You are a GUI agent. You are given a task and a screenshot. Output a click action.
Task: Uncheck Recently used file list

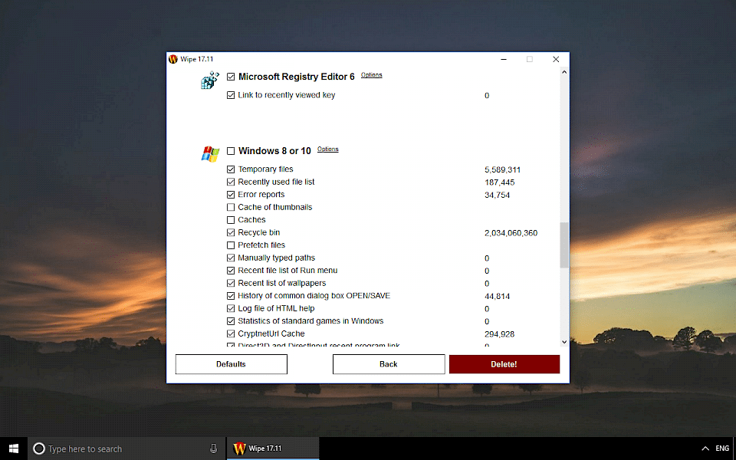coord(231,182)
